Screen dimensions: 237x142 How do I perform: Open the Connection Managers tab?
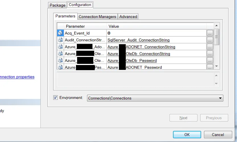pos(97,17)
